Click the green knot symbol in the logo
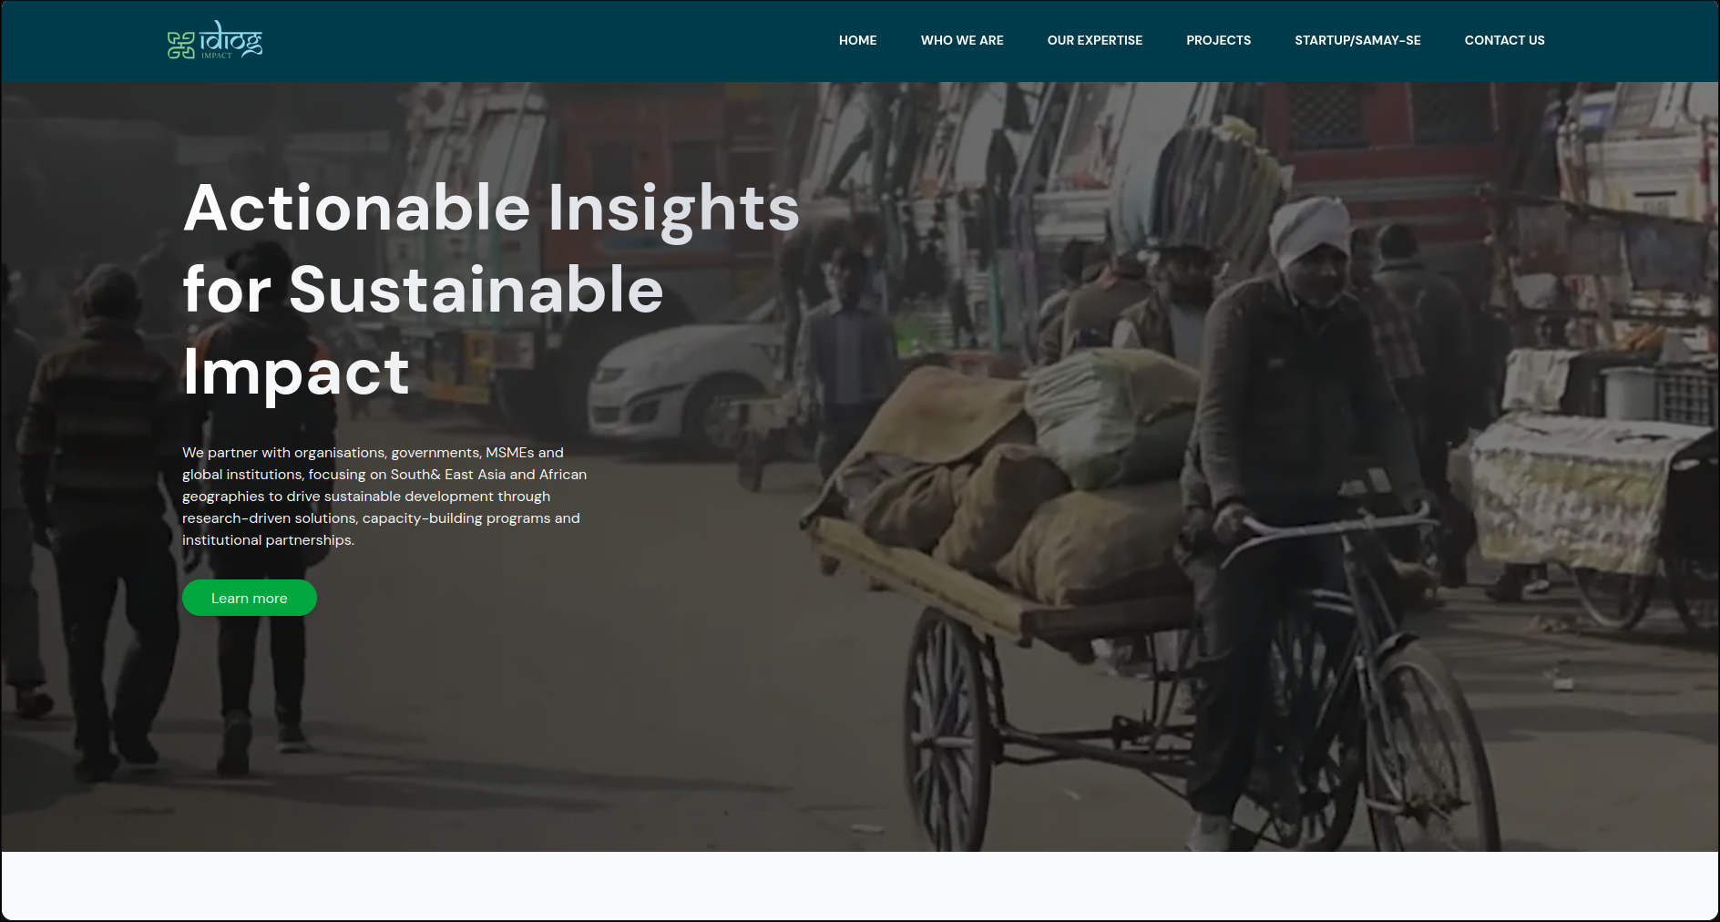1720x922 pixels. point(180,45)
